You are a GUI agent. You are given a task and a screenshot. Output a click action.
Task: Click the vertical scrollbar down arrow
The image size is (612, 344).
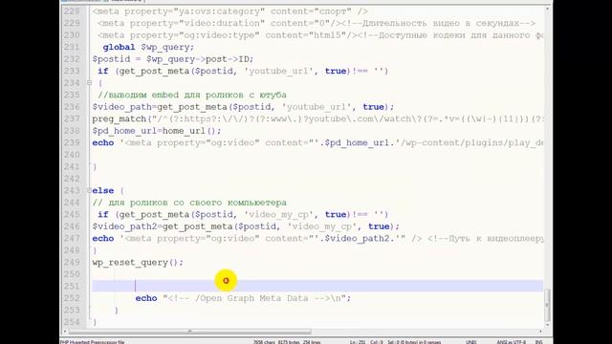pos(547,325)
